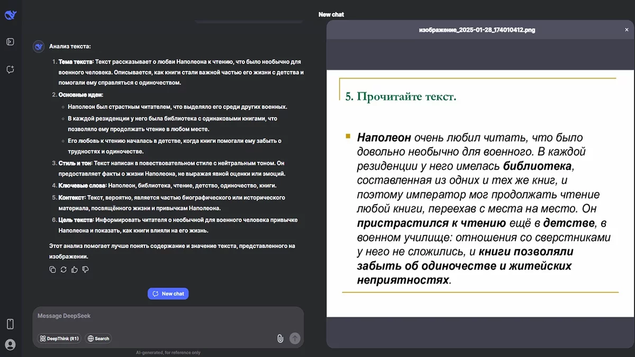
Task: Dislike the response with thumbs down
Action: tap(86, 270)
